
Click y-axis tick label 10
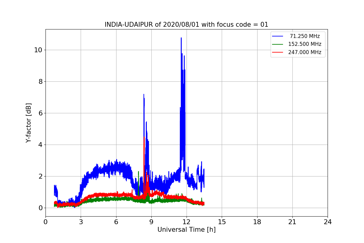point(38,50)
